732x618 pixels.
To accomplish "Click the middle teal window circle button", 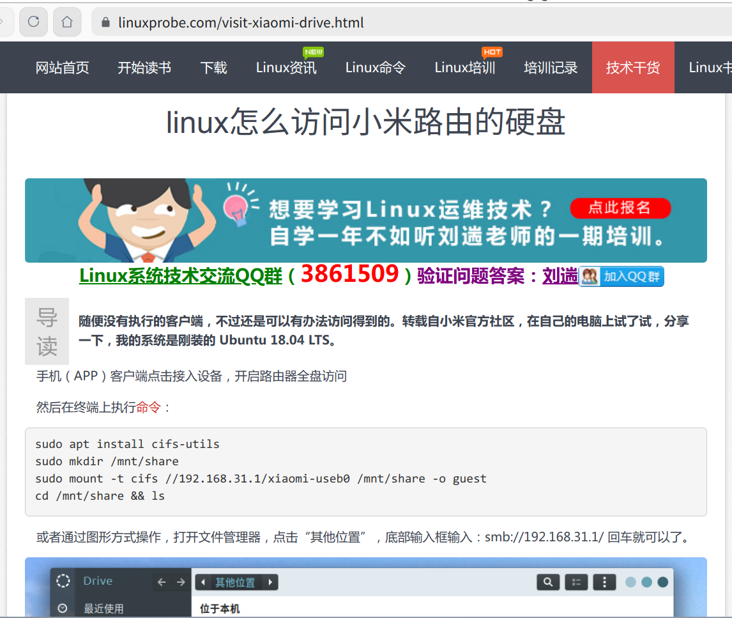I will tap(646, 582).
